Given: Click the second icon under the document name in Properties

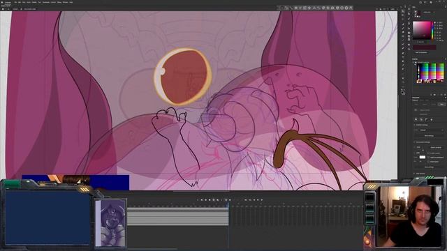Looking at the screenshot, I should pyautogui.click(x=421, y=119).
